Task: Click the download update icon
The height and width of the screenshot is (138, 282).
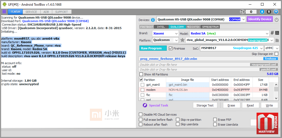Action: 262,12
